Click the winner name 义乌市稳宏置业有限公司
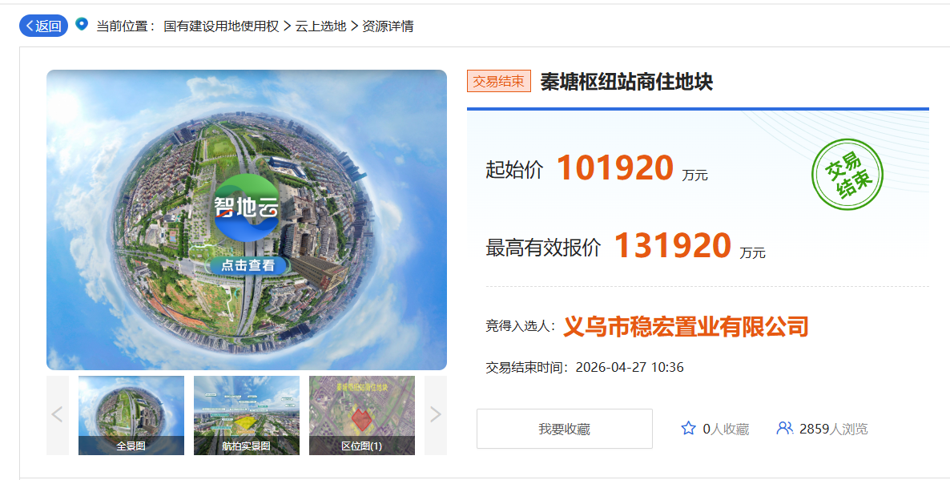Screen dimensions: 950x480 click(x=686, y=326)
